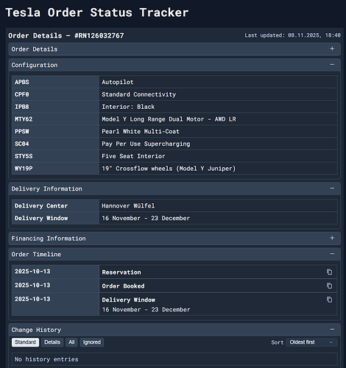The image size is (346, 368).
Task: Click the Order Booked date 2025-10-13
Action: click(x=32, y=285)
